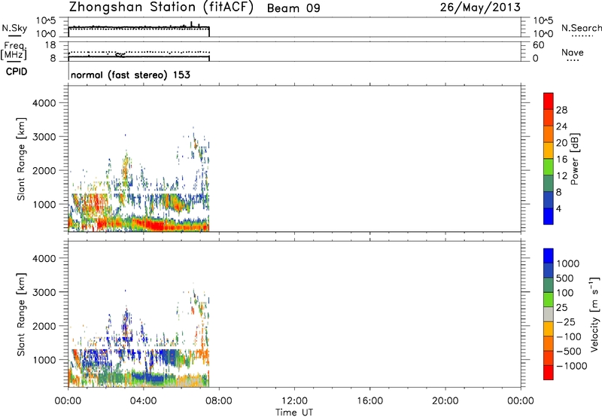Screen dimensions: 602x417
Task: Select the Power color bar segment between 20 and 24
Action: point(549,134)
